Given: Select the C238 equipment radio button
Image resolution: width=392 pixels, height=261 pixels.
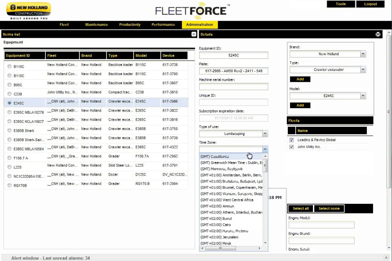Looking at the screenshot, I should click(x=9, y=94).
